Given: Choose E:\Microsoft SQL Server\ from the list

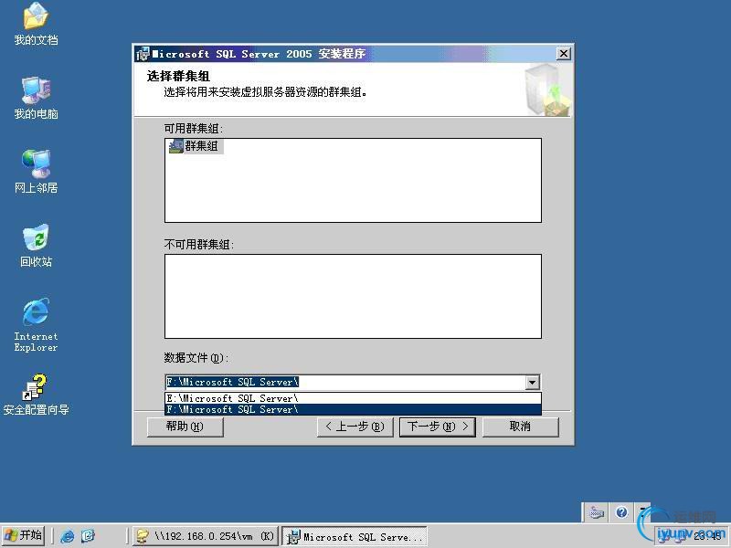Looking at the screenshot, I should [x=353, y=398].
